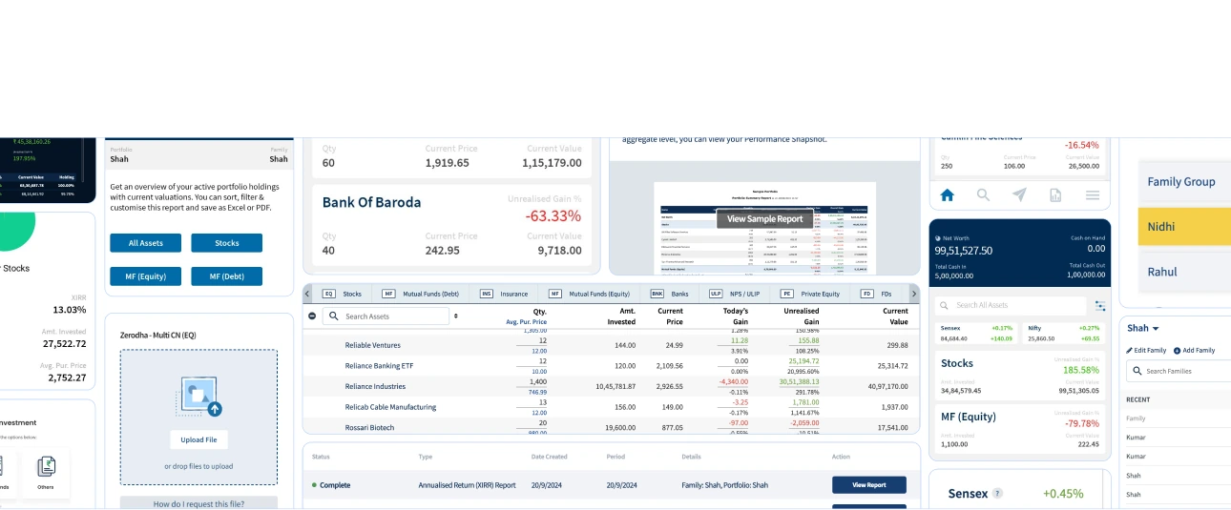Click the ULP badge icon for NPS / ULIP
Image resolution: width=1231 pixels, height=510 pixels.
coord(716,295)
